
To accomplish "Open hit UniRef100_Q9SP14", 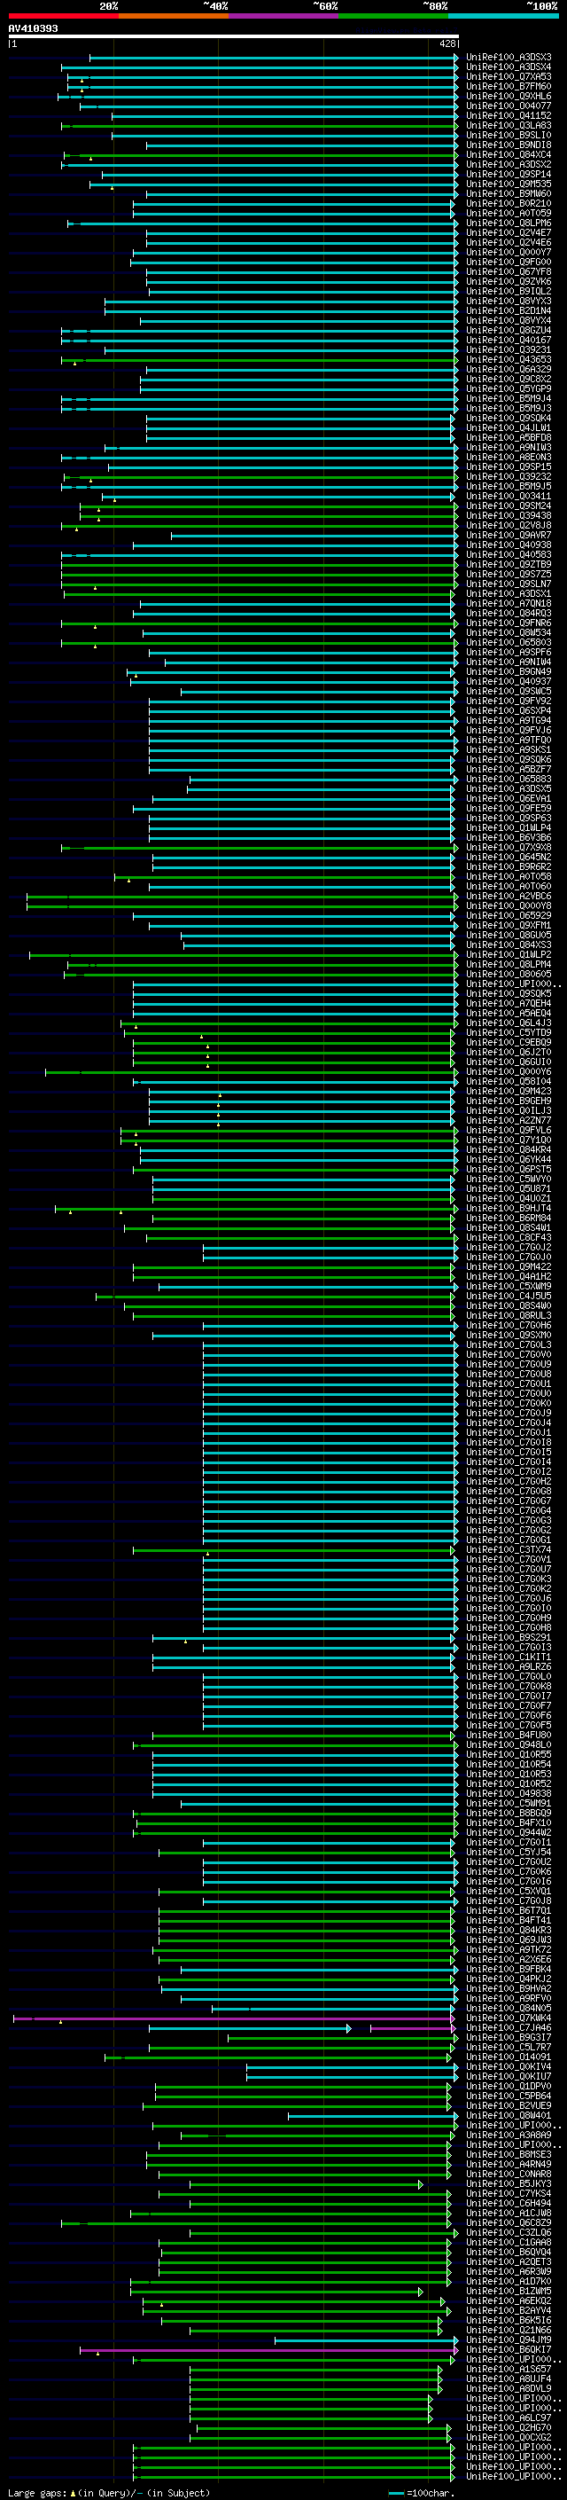I will (509, 174).
